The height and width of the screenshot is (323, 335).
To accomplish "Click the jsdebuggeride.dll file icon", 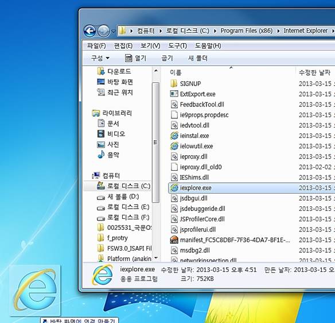I will pos(174,209).
